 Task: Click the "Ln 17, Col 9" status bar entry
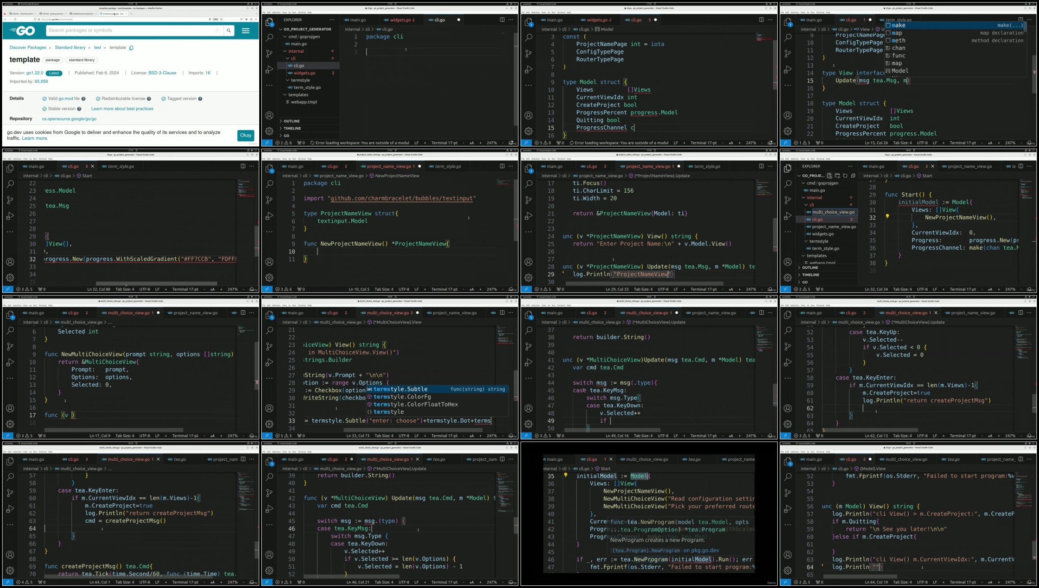[x=100, y=436]
